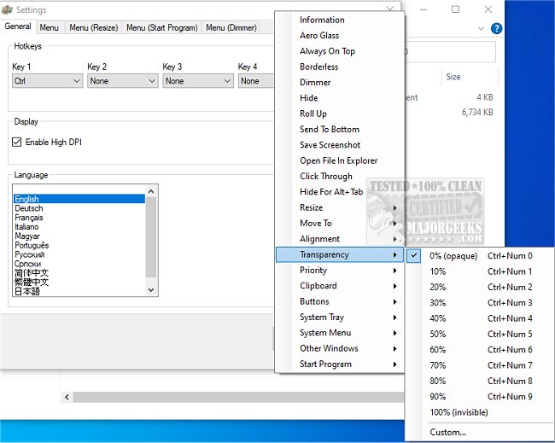
Task: Open the Menu (Resize) tab
Action: tap(94, 27)
